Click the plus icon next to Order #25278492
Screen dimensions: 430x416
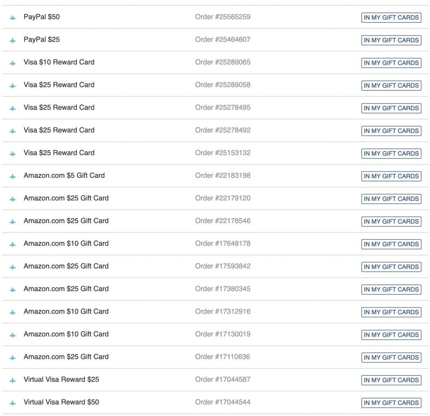(x=12, y=131)
